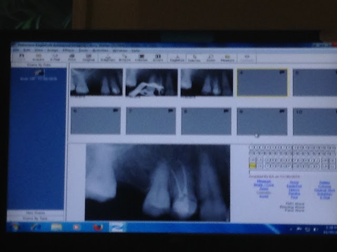Click the Measure link below the tooth chart
Viewport: 337px width, 252px height.
[264, 181]
